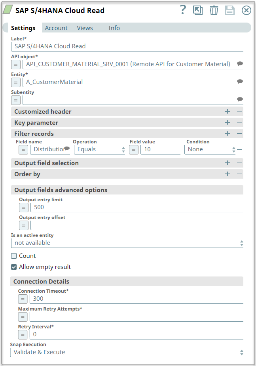This screenshot has height=366, width=256.
Task: Open the Is an active entity dropdown
Action: coord(127,243)
